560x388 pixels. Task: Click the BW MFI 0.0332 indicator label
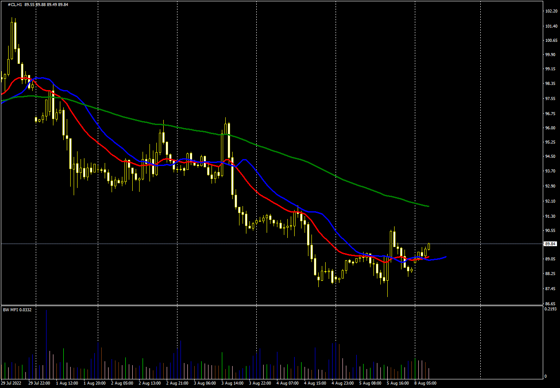[x=17, y=310]
